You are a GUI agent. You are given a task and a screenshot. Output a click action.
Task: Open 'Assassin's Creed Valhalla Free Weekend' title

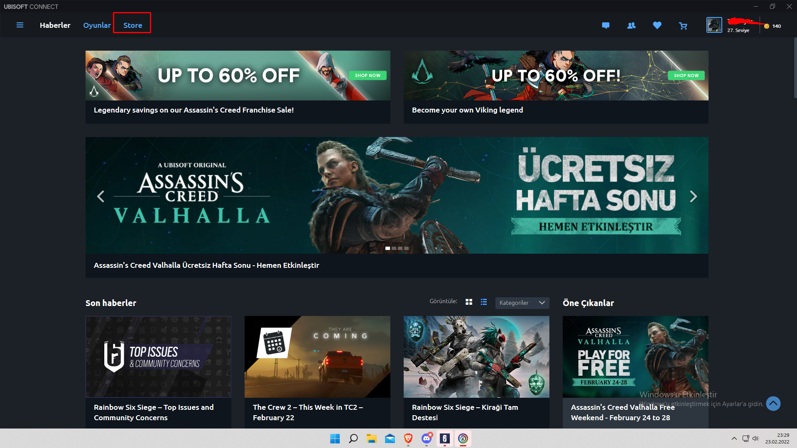point(623,413)
